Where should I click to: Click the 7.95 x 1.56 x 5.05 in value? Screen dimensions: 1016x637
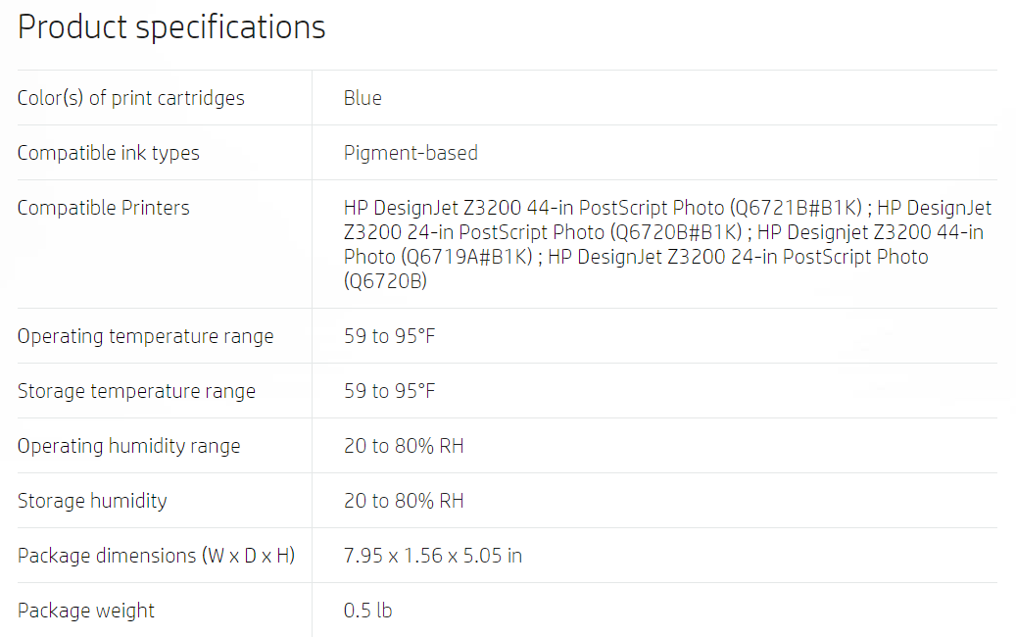[432, 556]
